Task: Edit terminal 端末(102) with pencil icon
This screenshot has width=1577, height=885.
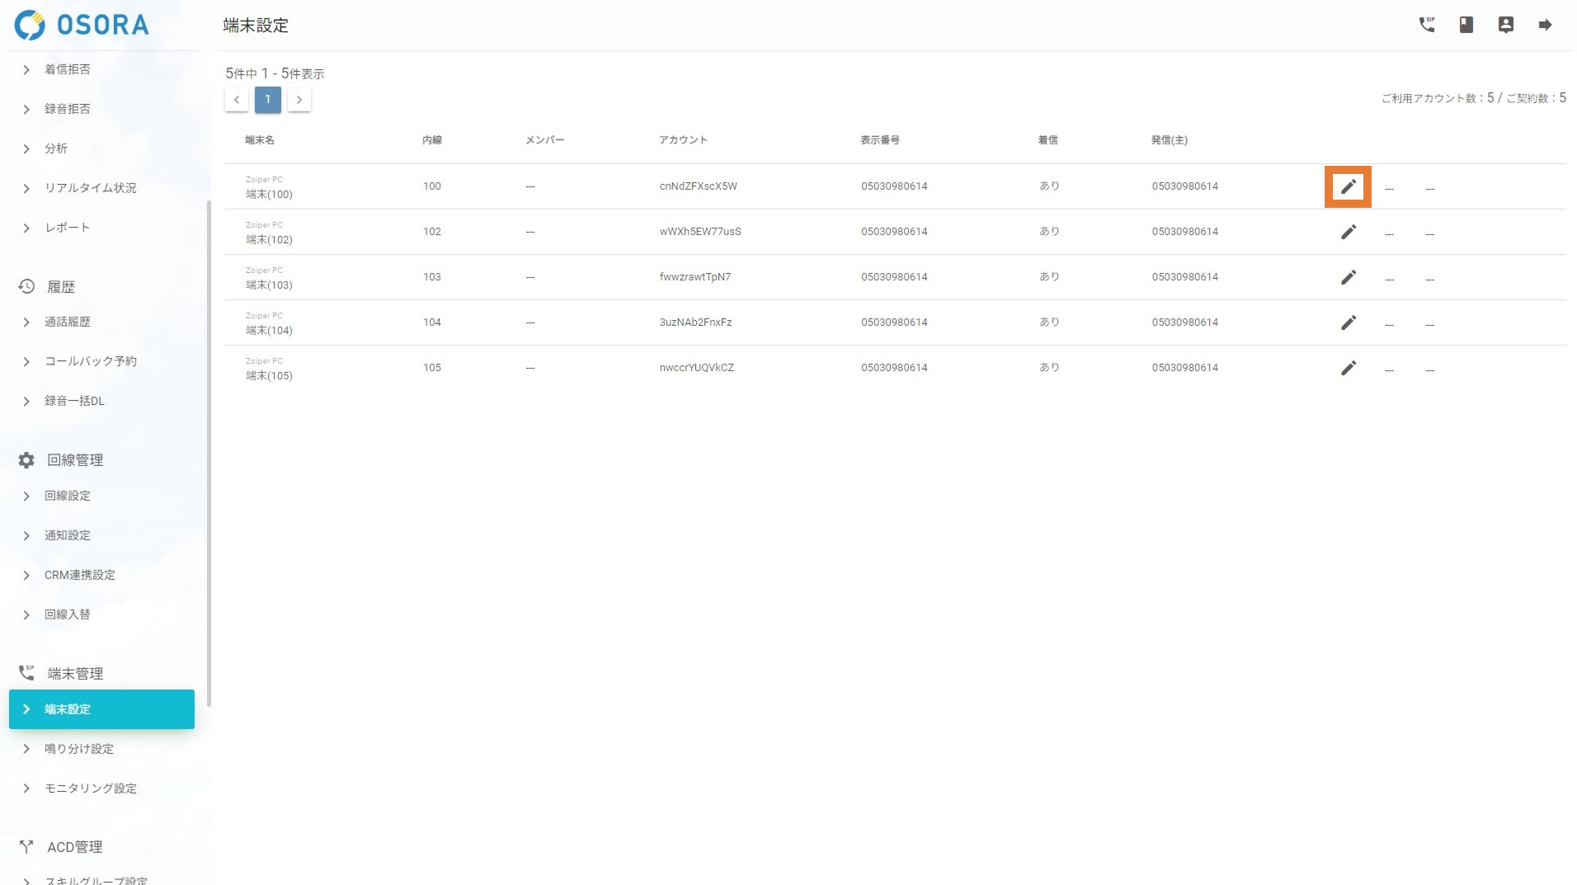Action: point(1348,232)
